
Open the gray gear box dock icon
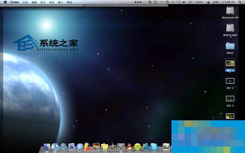pyautogui.click(x=121, y=146)
